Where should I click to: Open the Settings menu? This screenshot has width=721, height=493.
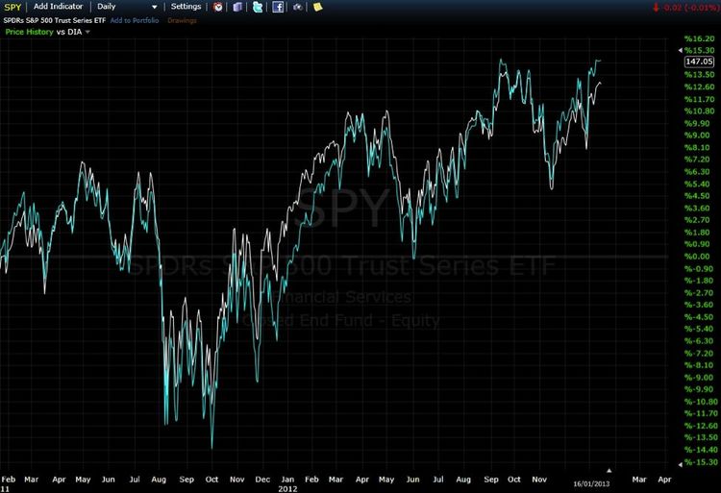tap(186, 7)
